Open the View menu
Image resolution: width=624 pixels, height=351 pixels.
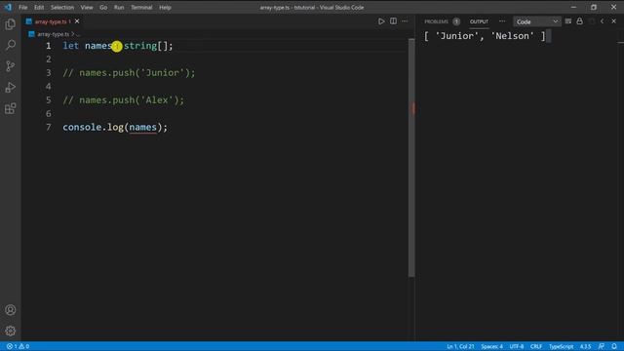tap(87, 7)
